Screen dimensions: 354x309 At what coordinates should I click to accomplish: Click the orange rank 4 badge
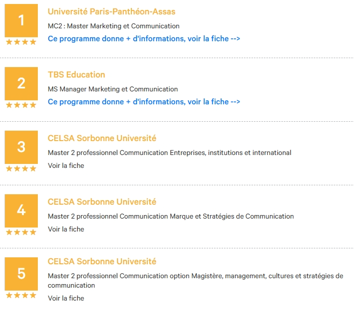(x=21, y=211)
